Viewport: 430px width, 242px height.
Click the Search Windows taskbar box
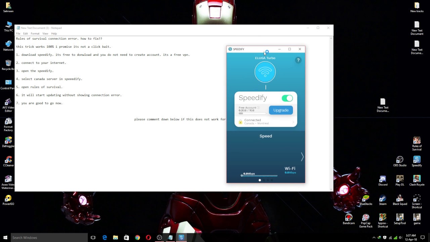[49, 238]
